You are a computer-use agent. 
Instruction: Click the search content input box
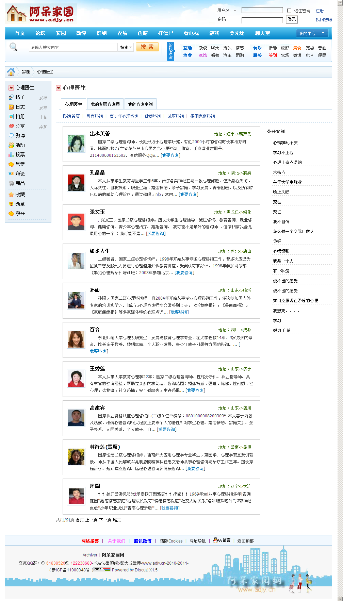73,47
